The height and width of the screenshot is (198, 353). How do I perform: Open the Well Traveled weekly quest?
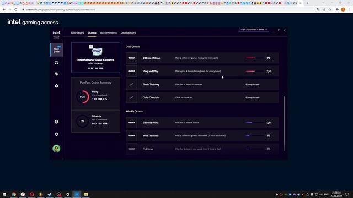tap(202, 136)
